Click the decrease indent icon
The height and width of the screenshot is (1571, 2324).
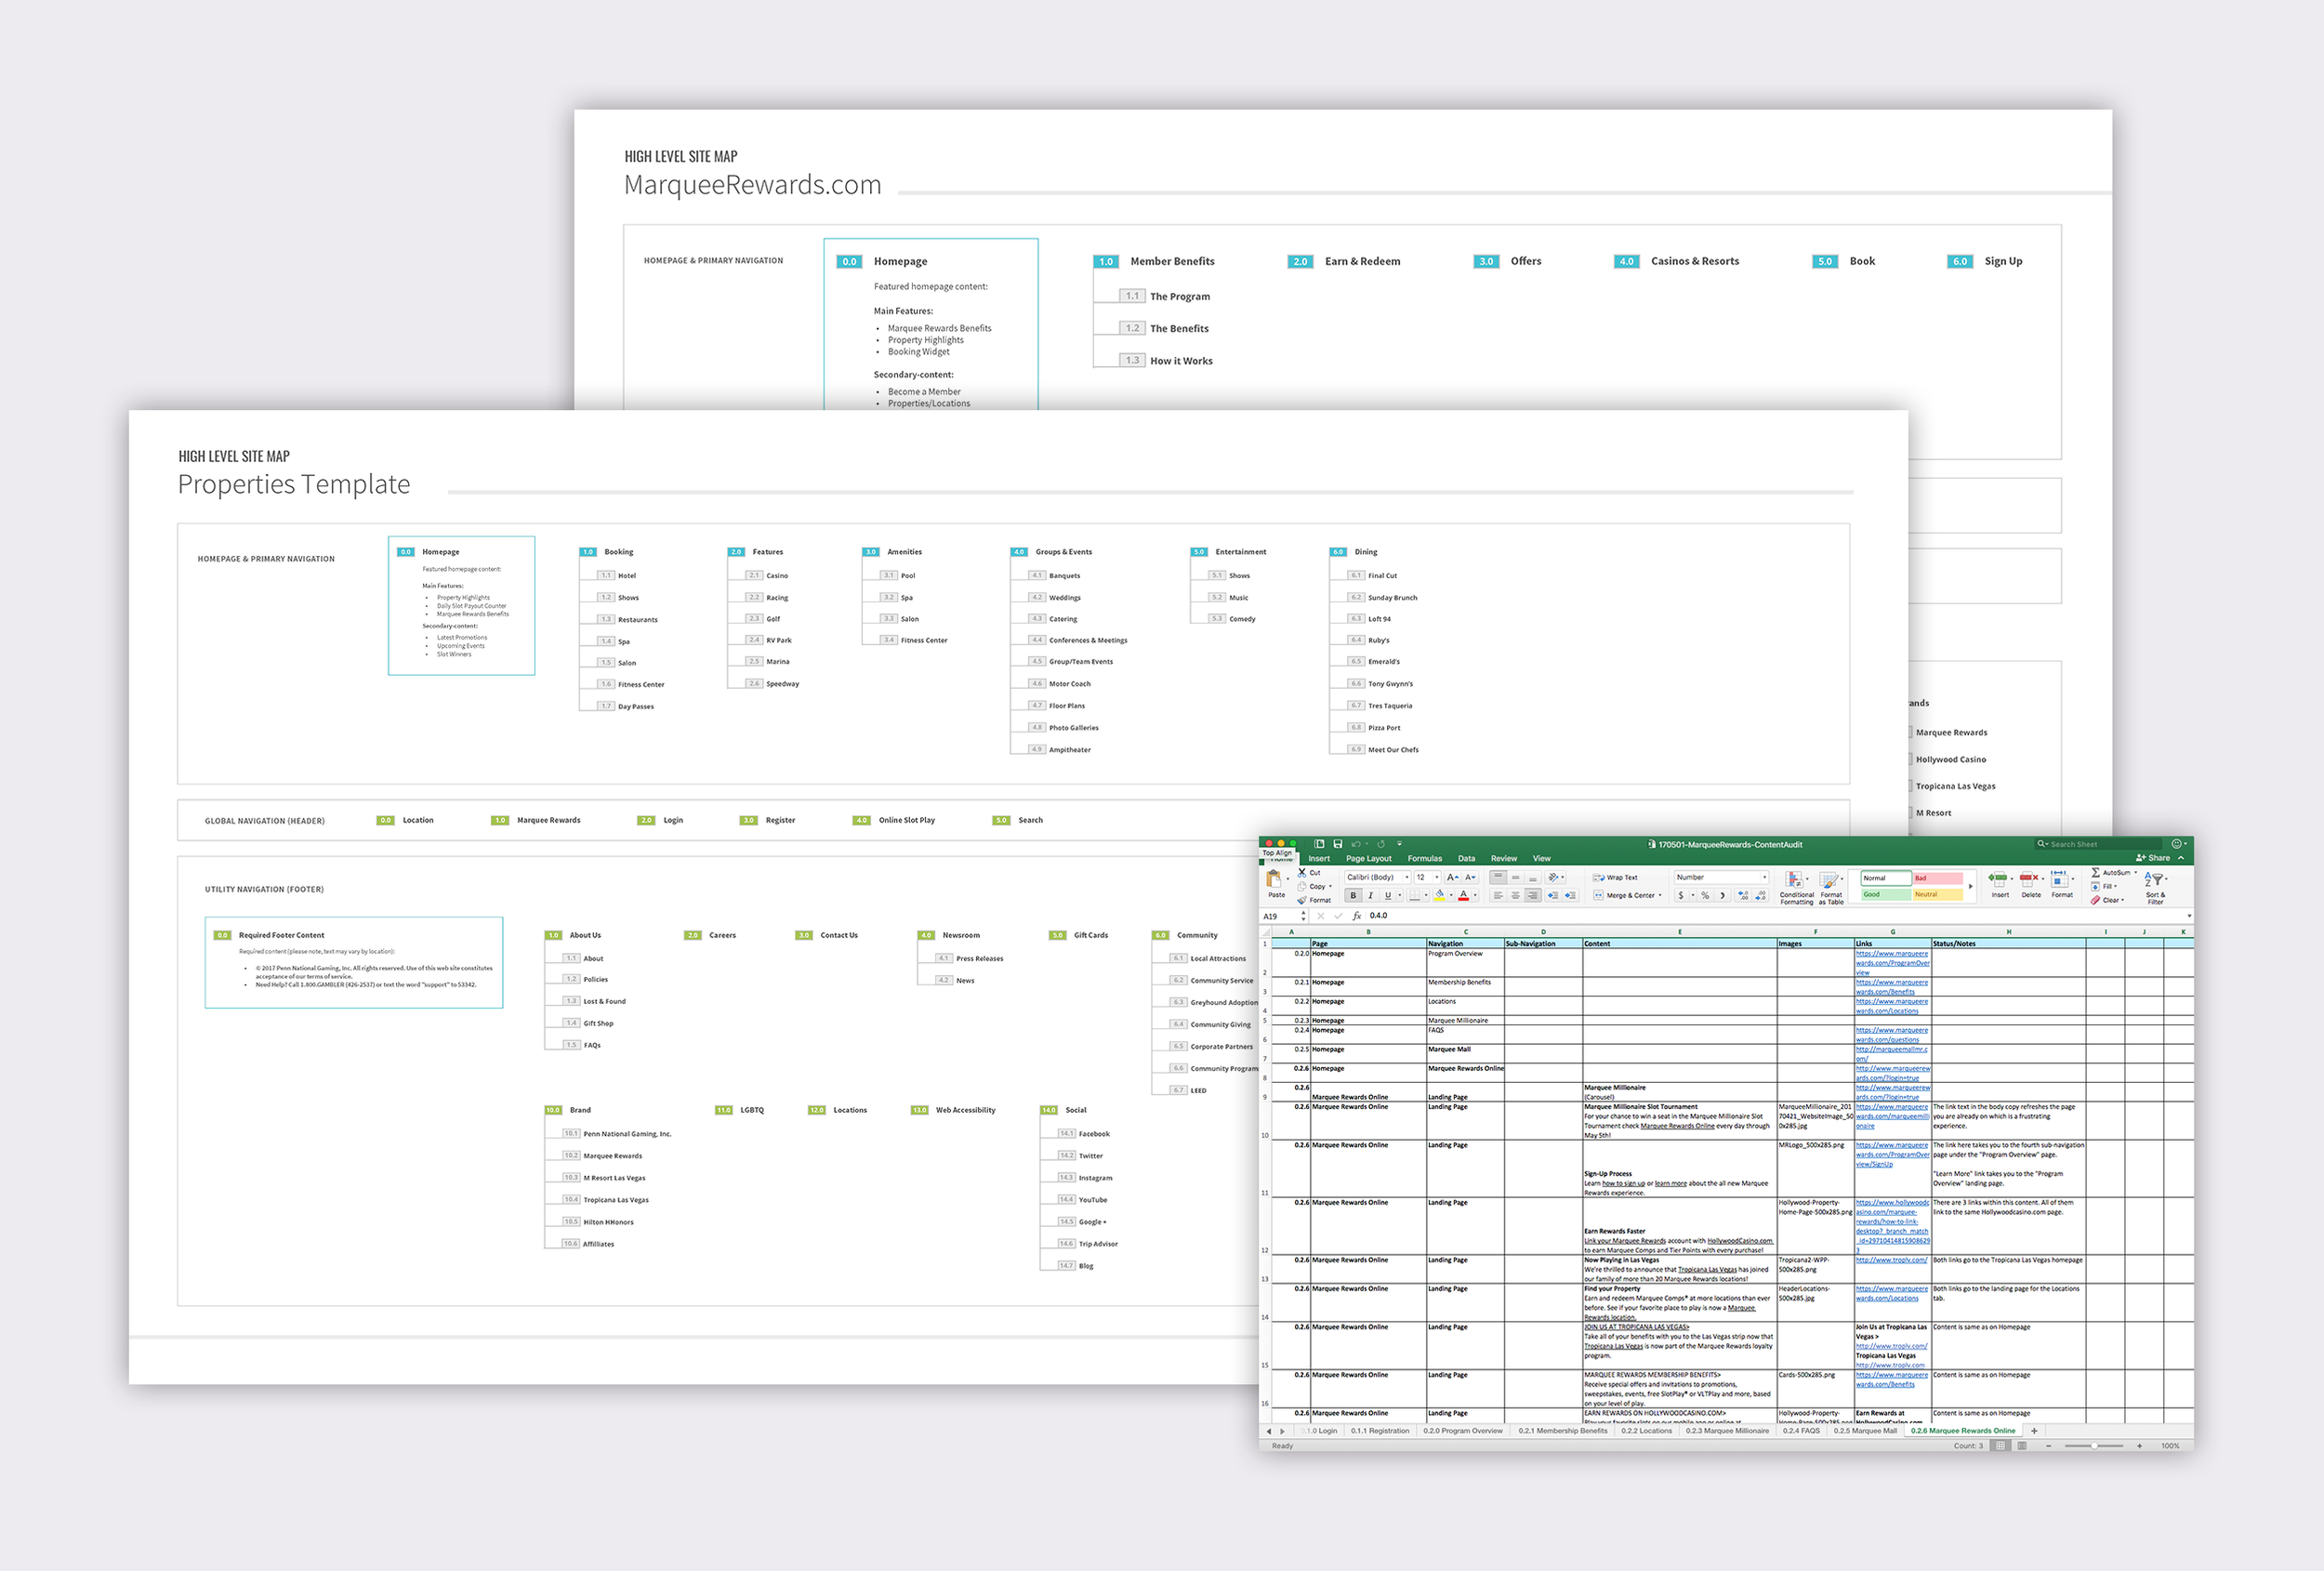pos(1553,895)
